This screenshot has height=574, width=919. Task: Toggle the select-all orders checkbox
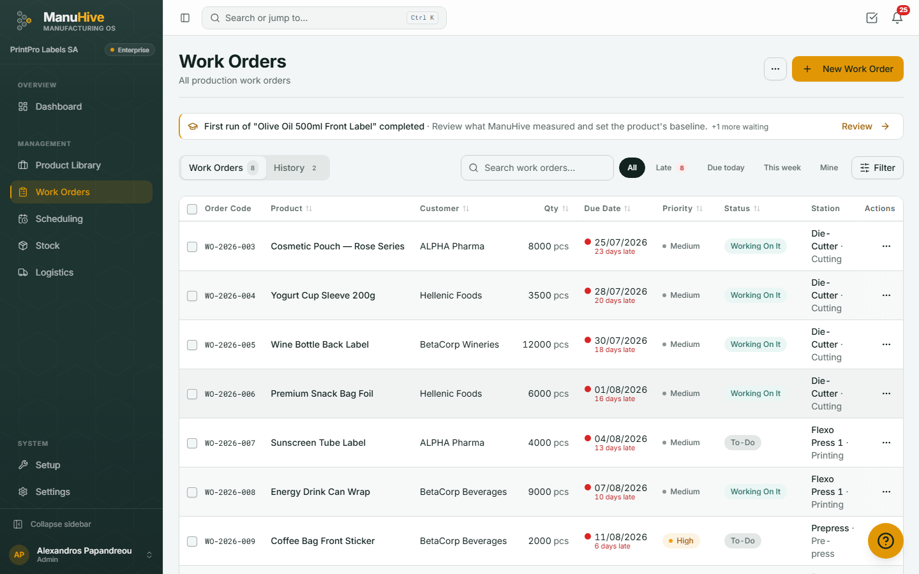(x=192, y=209)
